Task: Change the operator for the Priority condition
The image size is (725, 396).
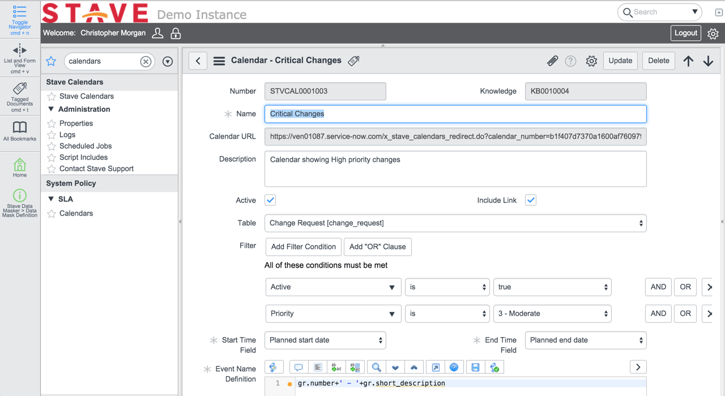Action: point(447,313)
